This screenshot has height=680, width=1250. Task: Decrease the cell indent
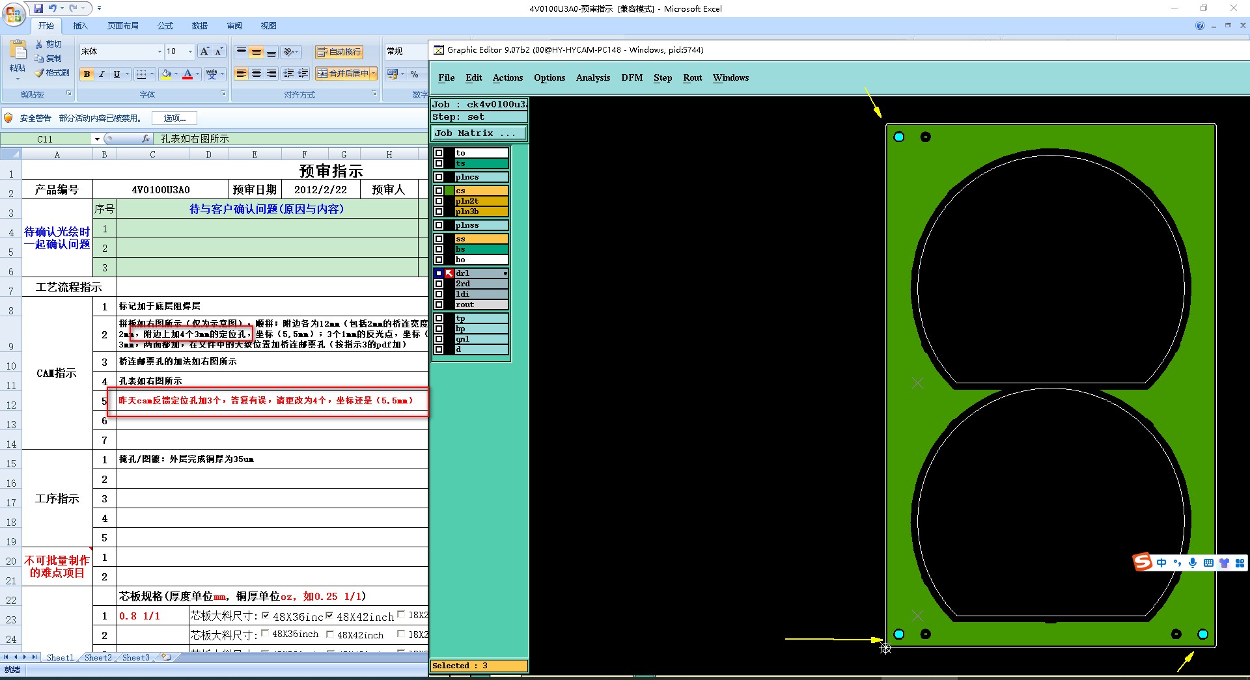pos(288,74)
